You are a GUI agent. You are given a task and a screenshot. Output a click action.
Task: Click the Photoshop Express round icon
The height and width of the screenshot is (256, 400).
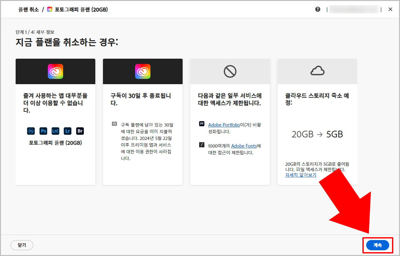click(31, 131)
